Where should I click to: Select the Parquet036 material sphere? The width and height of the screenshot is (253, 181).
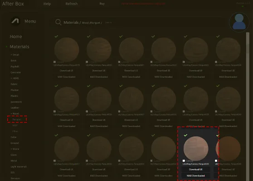pyautogui.click(x=228, y=149)
